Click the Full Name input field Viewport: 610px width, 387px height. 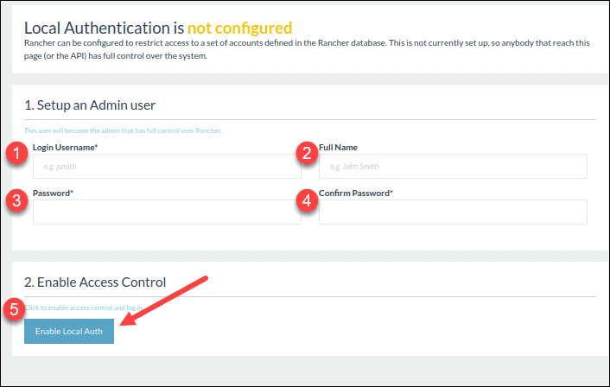click(453, 167)
